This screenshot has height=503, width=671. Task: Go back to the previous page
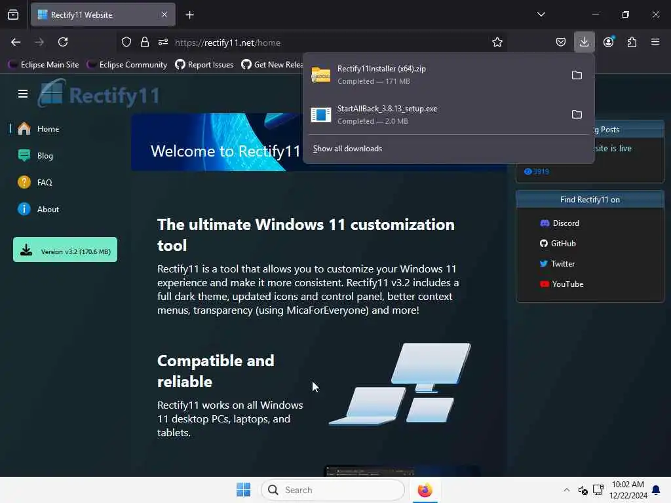coord(16,43)
